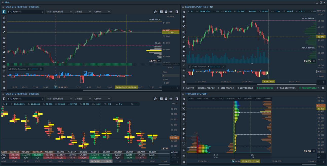Image resolution: width=327 pixels, height=166 pixels.
Task: Toggle the visibility eye in the 1D chart sidebar
Action: click(x=184, y=70)
